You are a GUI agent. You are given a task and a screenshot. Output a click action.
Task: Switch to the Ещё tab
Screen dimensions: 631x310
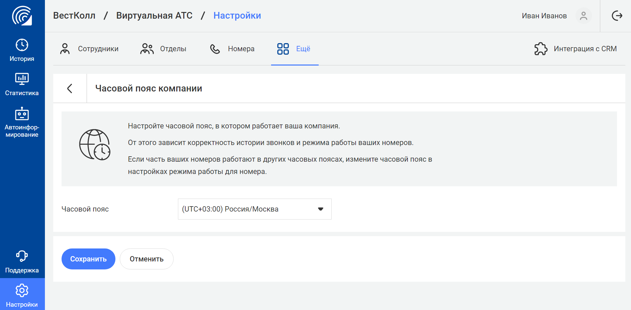(294, 49)
